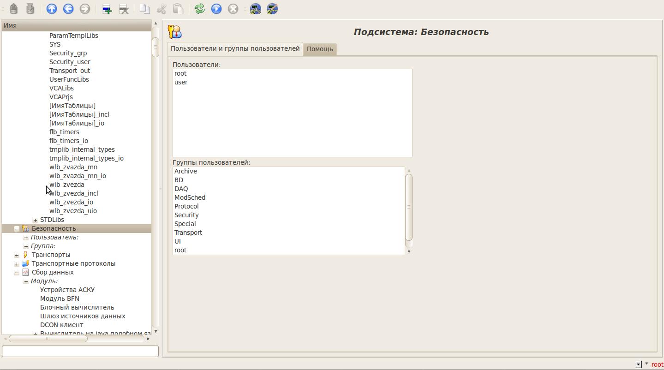This screenshot has width=664, height=370.
Task: Start periodic update with blue play icon
Action: tap(216, 9)
